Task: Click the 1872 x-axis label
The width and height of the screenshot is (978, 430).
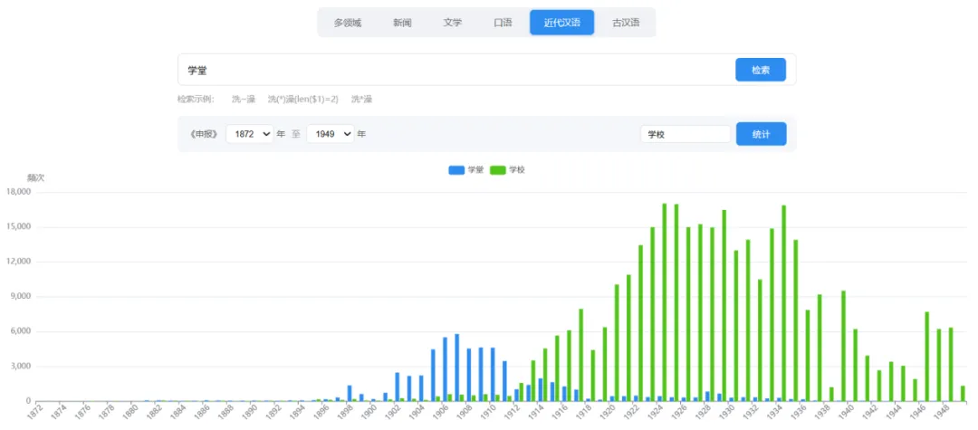Action: tap(37, 413)
